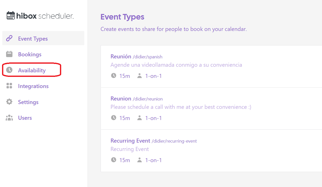Click the 15m clock icon in Reunión event

pos(114,76)
